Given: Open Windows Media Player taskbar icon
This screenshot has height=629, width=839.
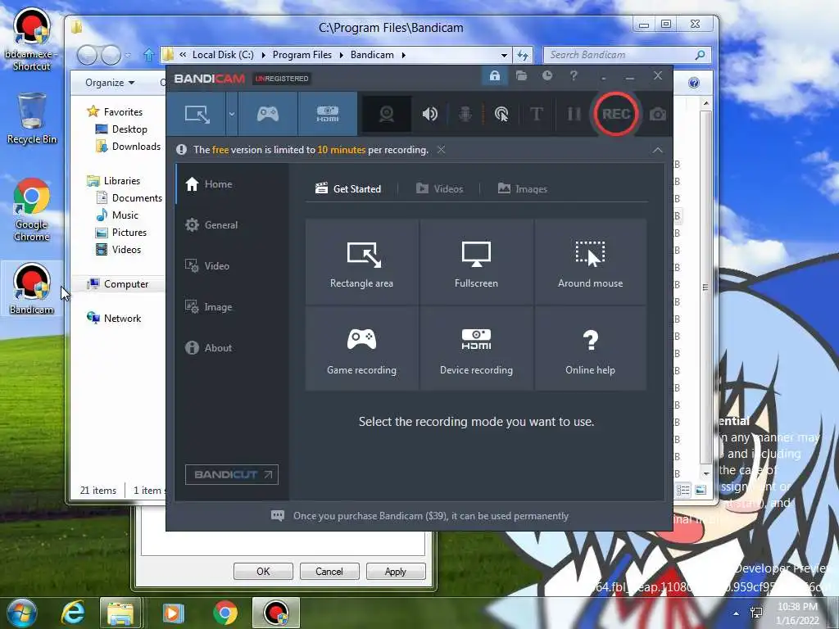Looking at the screenshot, I should 172,613.
